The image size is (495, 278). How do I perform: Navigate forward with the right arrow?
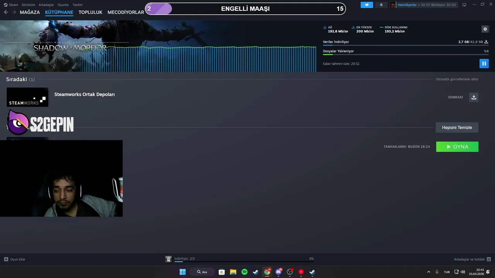point(14,12)
